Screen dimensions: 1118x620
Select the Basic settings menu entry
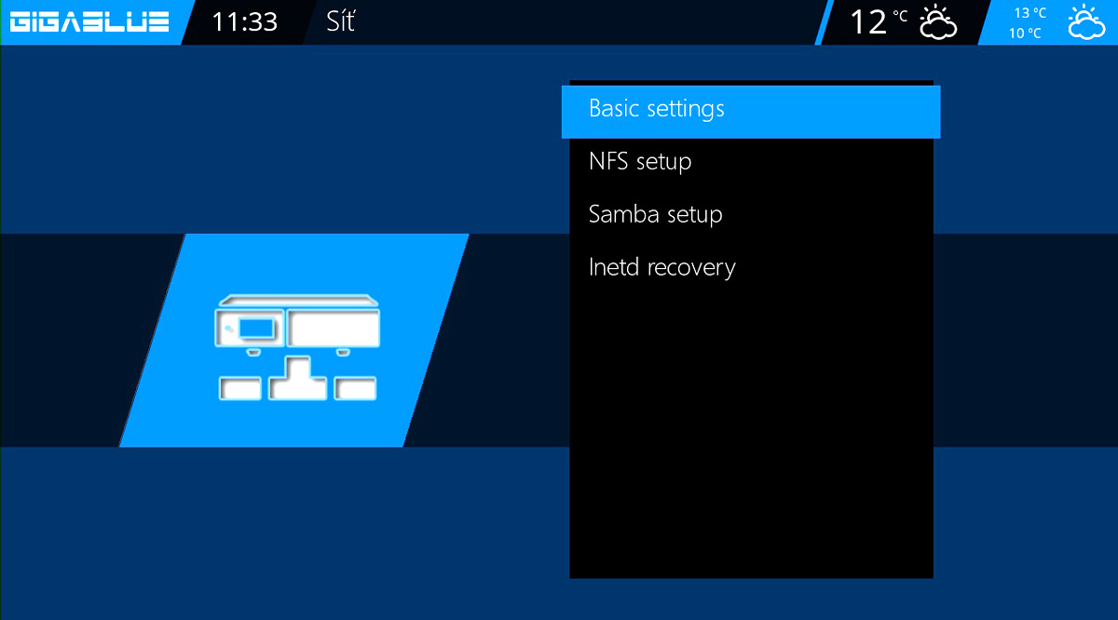(751, 112)
